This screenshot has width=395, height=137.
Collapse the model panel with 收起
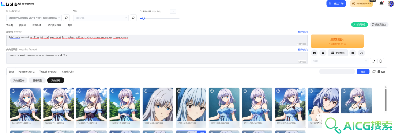[x=381, y=71]
